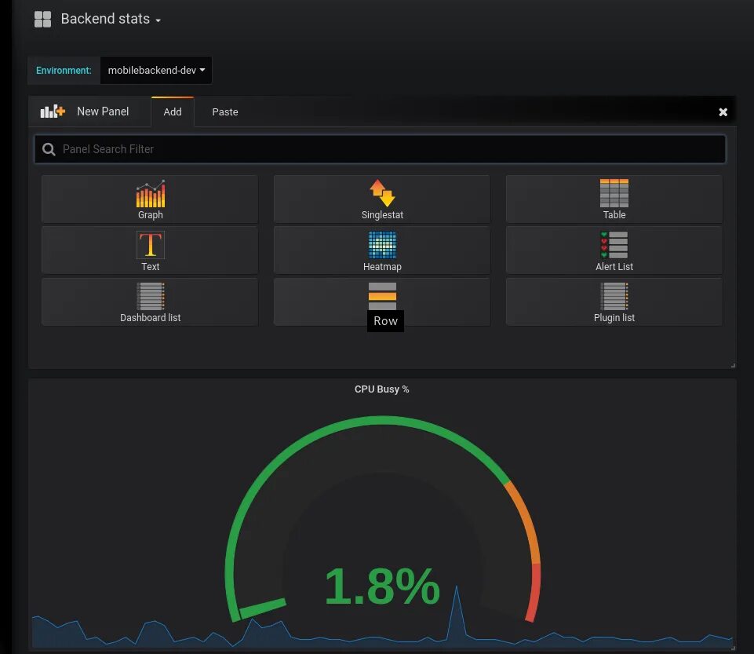
Task: Click the New Panel chart icon
Action: point(53,111)
